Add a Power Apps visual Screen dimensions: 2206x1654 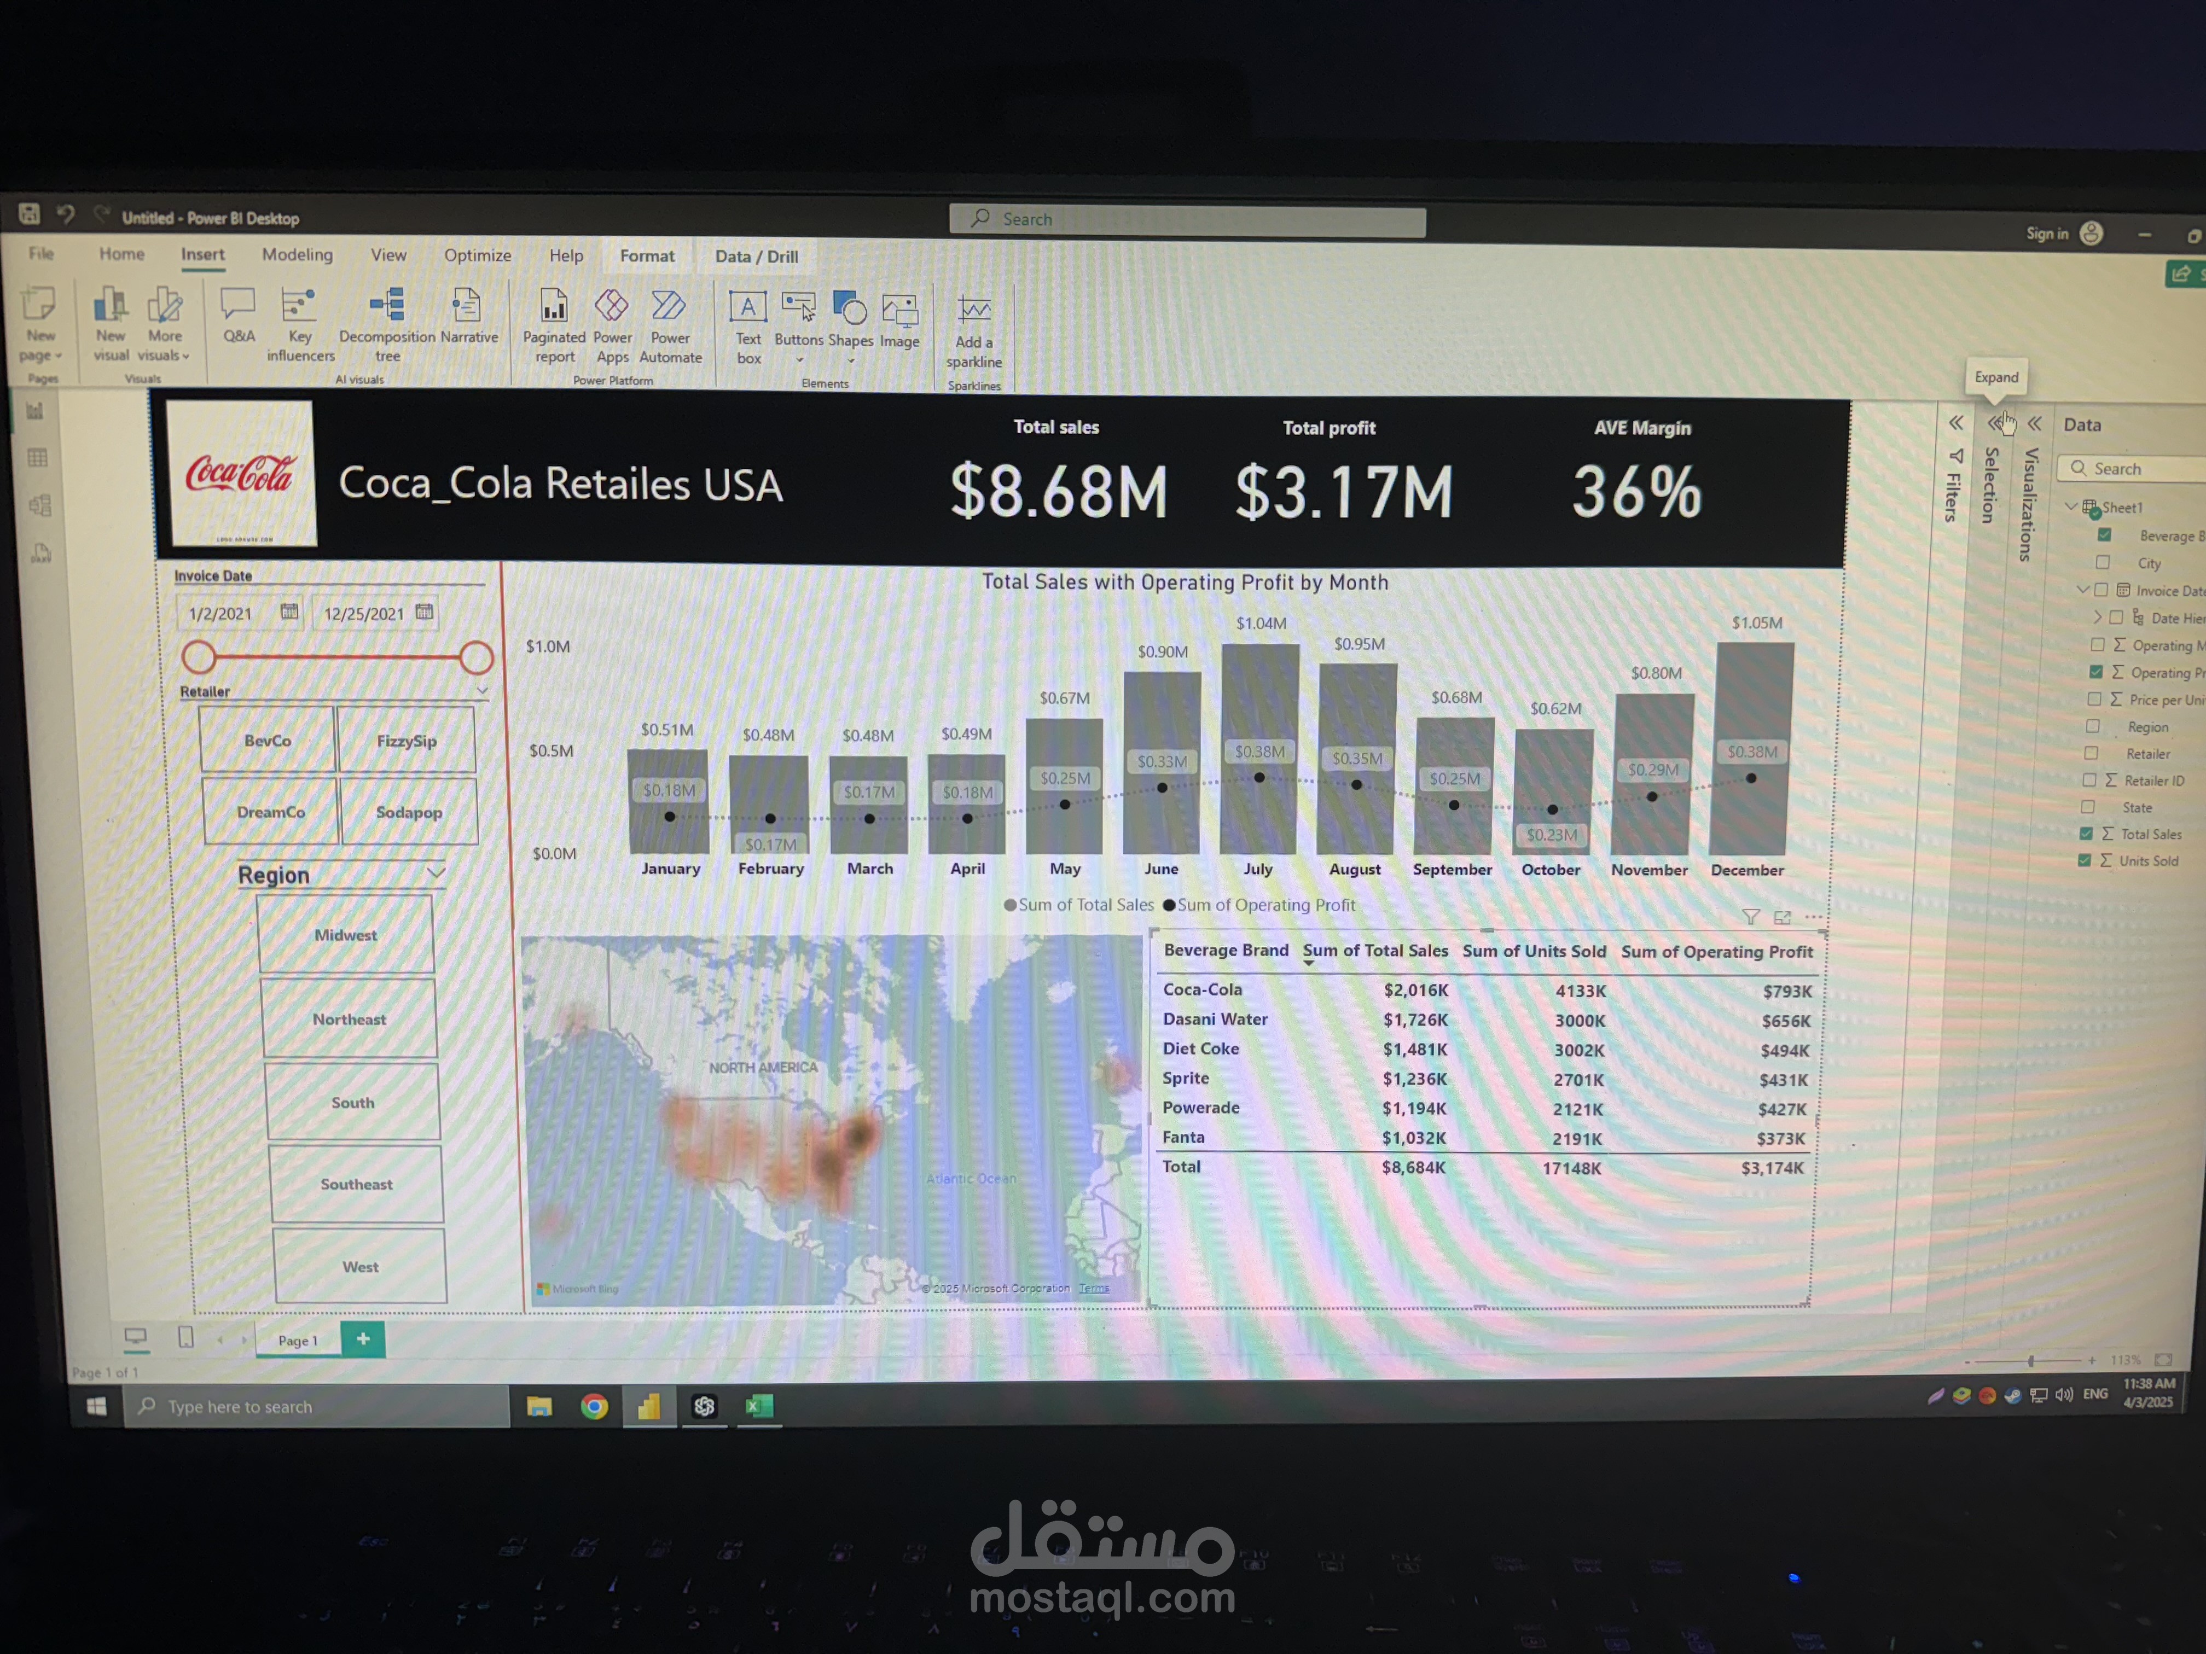click(x=611, y=326)
